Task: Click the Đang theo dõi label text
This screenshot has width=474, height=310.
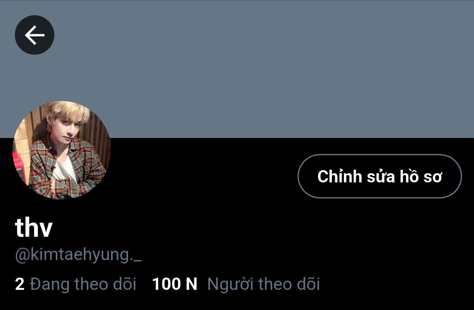Action: click(x=83, y=284)
